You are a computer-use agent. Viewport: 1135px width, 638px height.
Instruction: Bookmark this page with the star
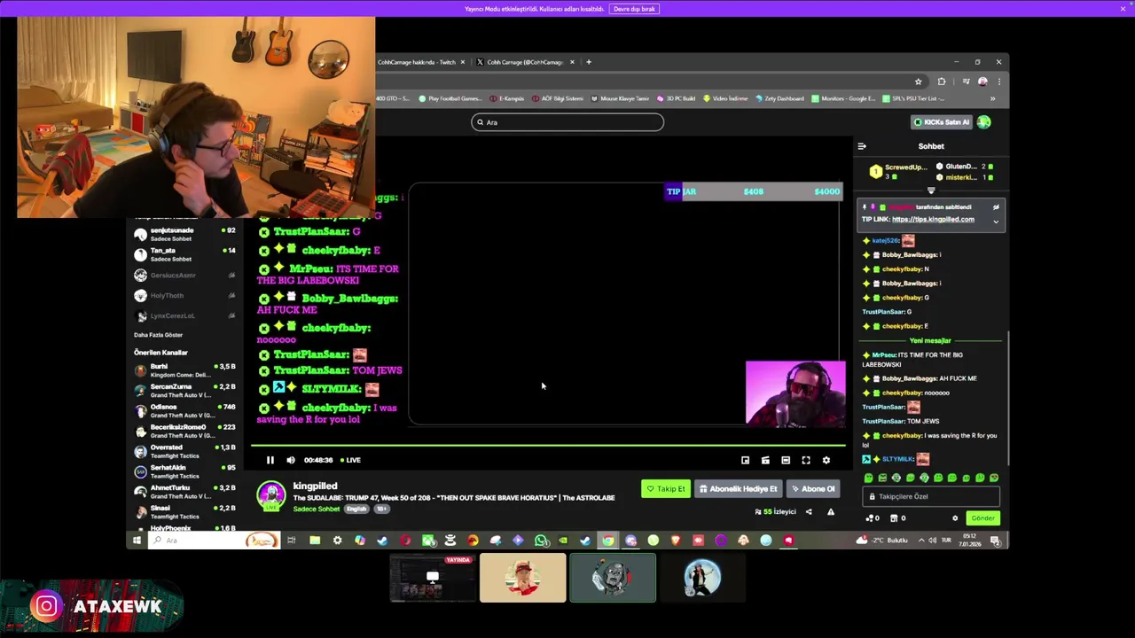point(919,82)
